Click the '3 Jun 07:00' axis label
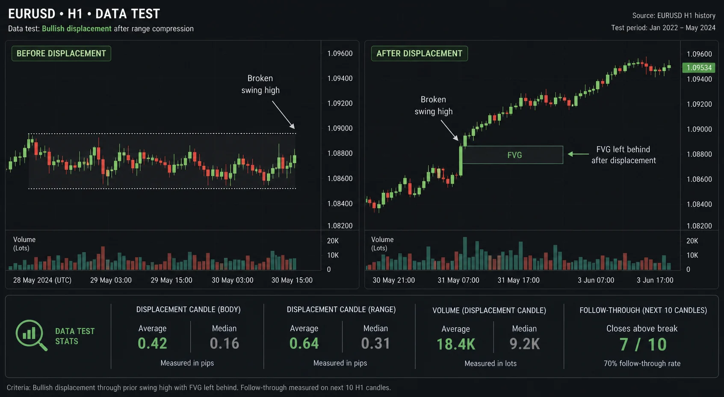724x397 pixels. [596, 280]
